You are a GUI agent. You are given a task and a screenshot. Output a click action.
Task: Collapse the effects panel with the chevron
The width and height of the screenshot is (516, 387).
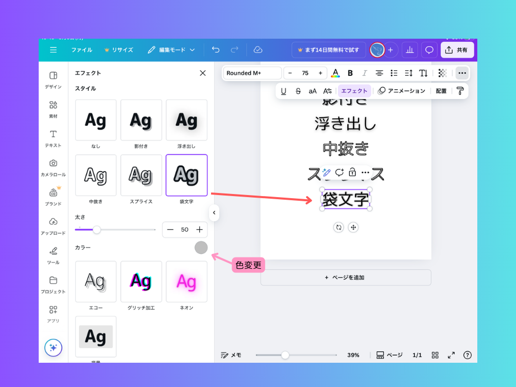tap(214, 213)
